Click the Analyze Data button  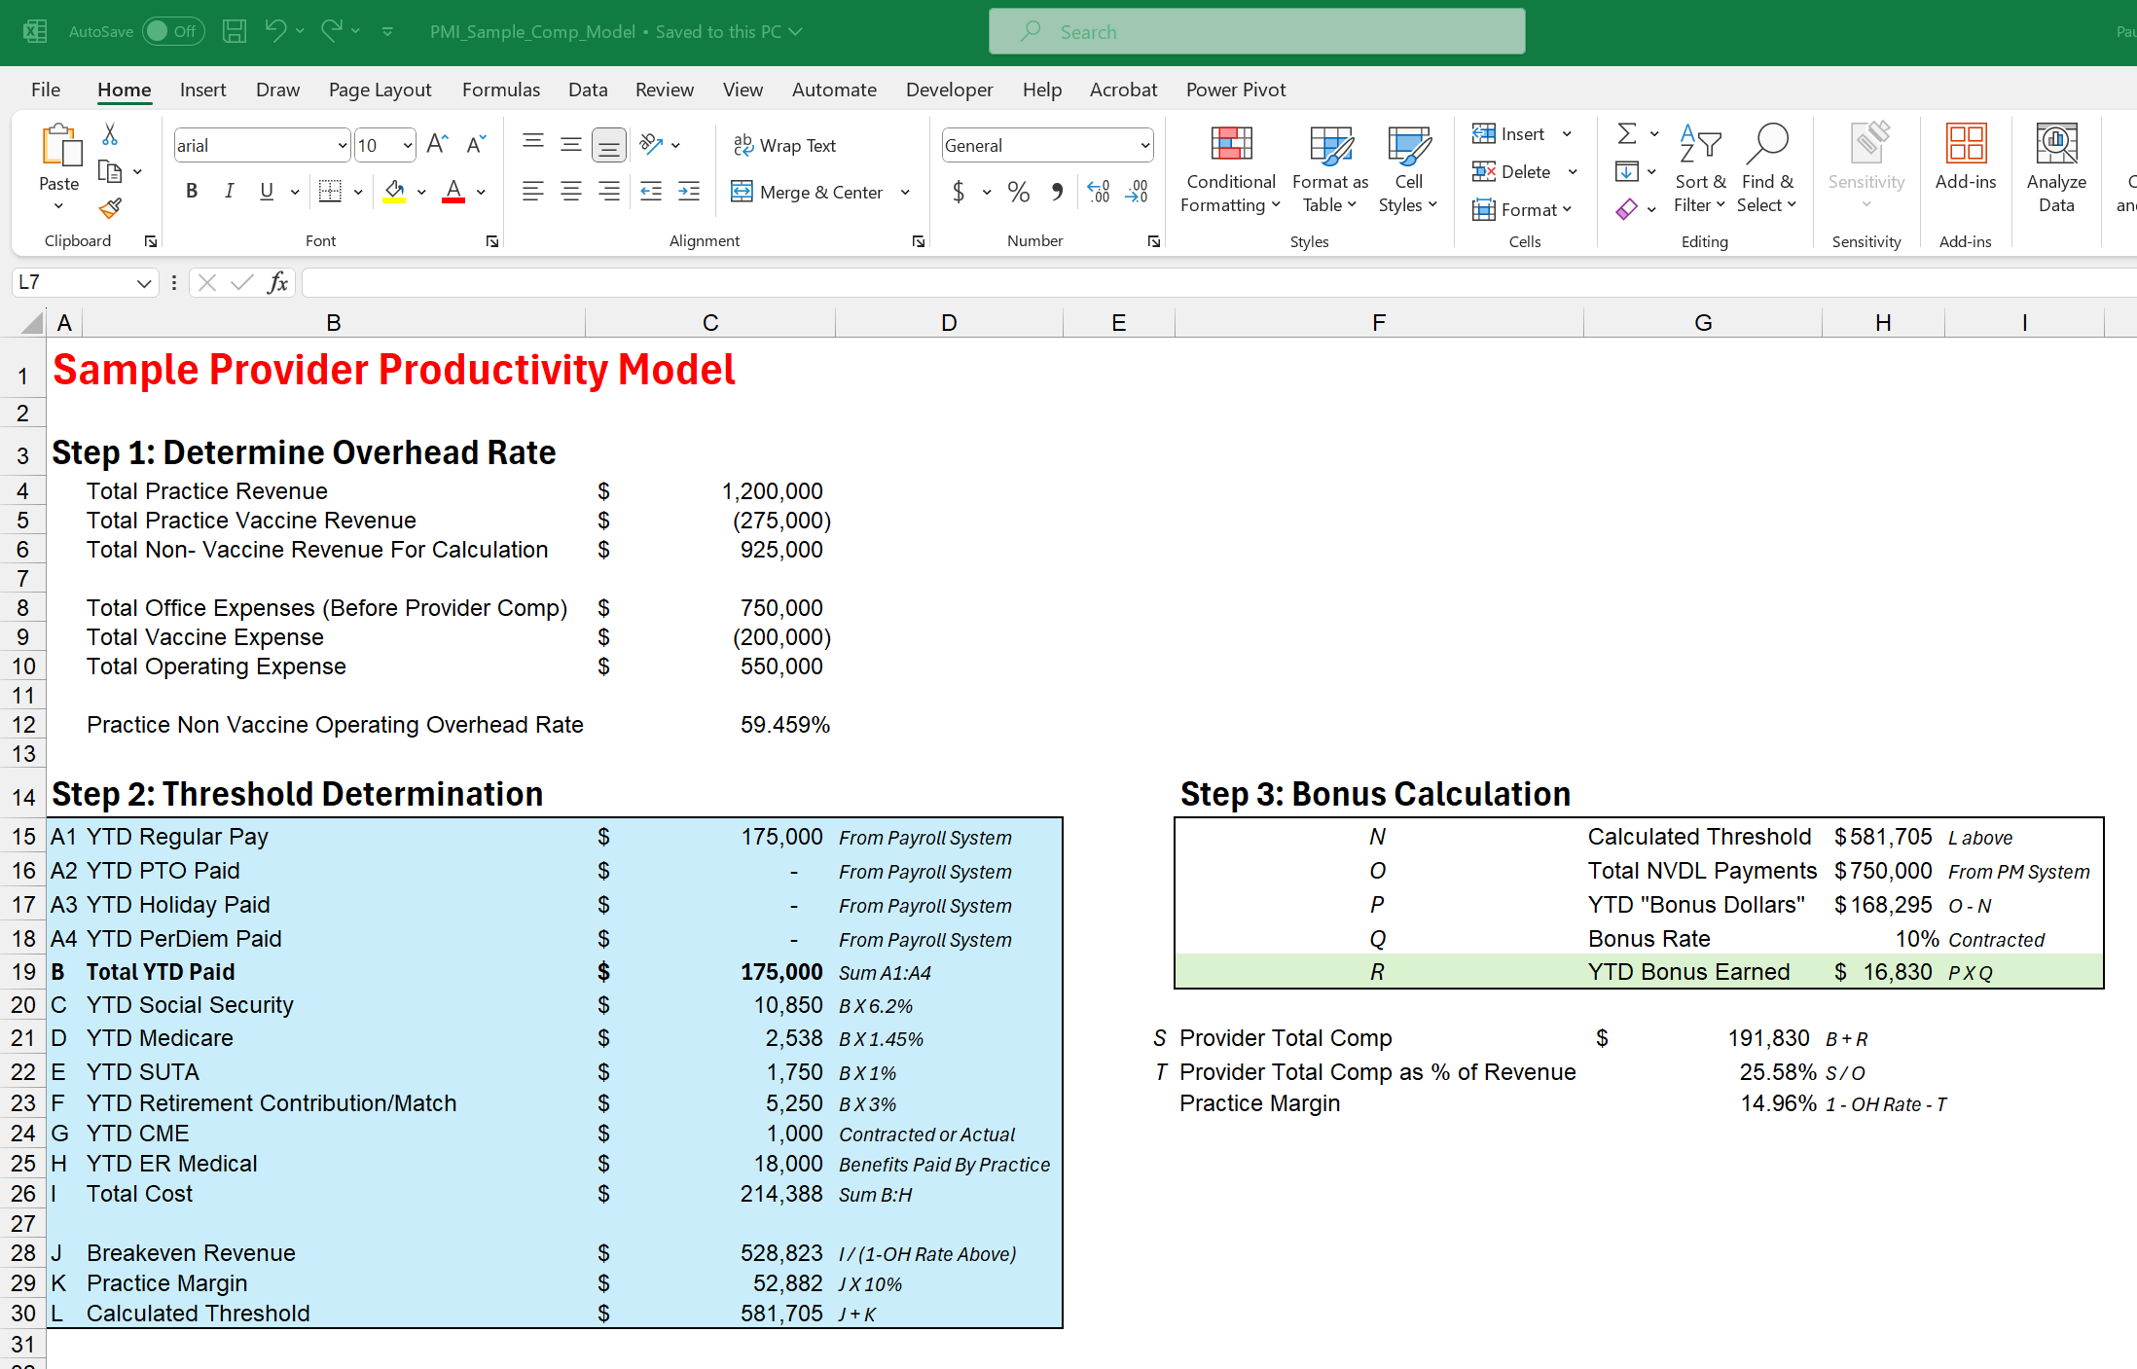2056,168
